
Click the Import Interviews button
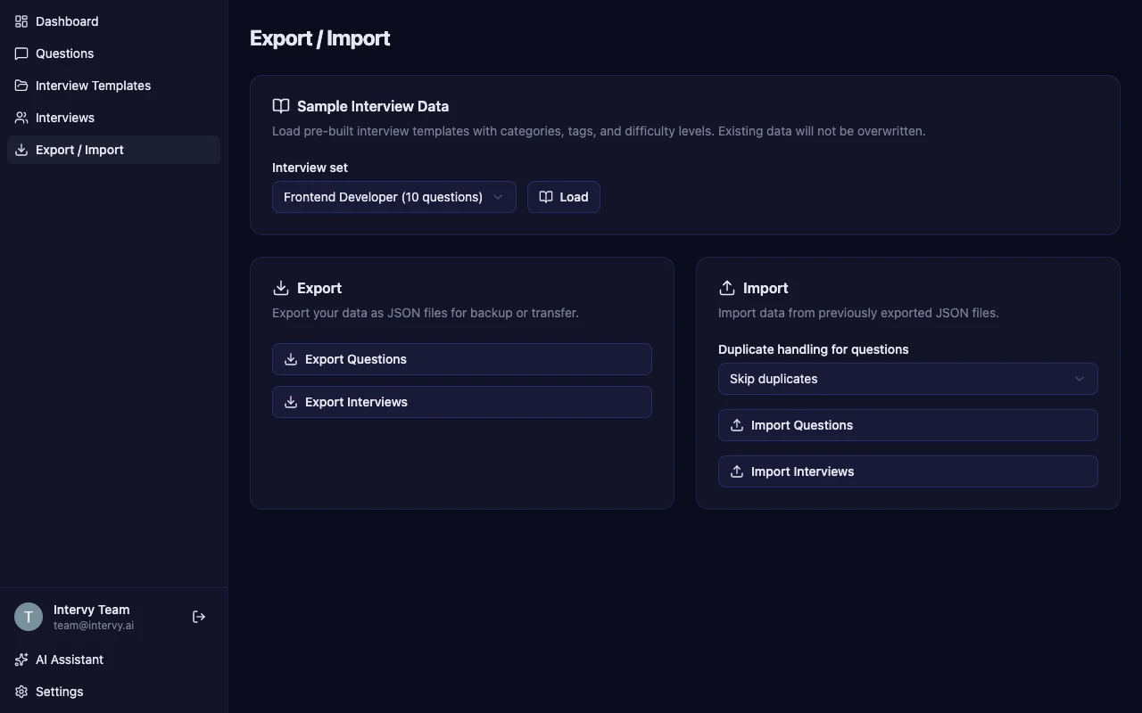(907, 471)
